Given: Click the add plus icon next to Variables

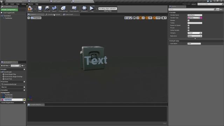Looking at the screenshot, I should tap(24, 90).
